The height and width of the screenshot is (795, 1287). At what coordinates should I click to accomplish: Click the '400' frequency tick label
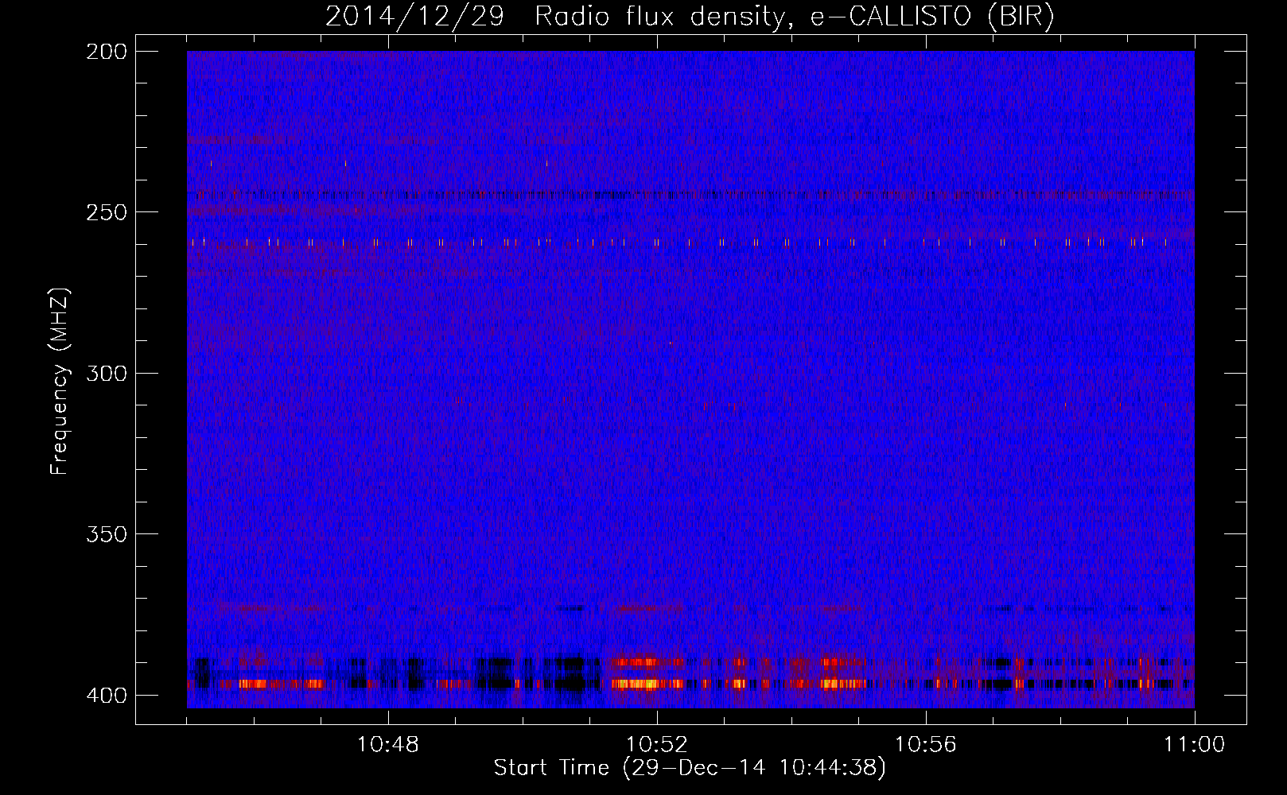coord(106,695)
